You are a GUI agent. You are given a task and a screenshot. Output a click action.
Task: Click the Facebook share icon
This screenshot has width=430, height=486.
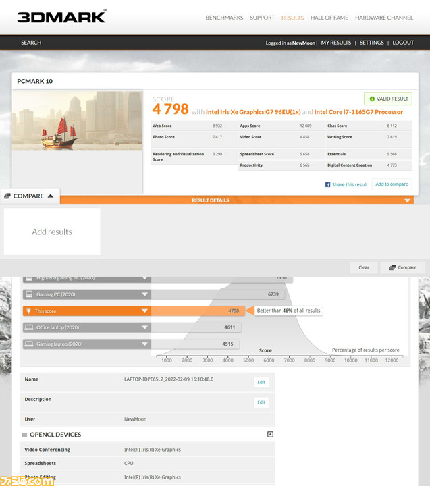(x=327, y=184)
